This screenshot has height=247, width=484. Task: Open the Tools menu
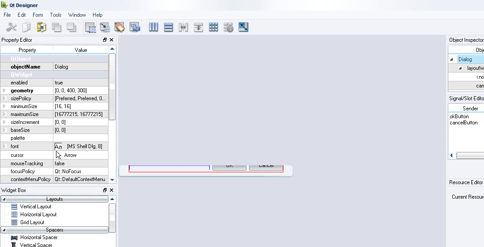[56, 15]
